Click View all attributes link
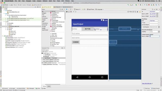Image resolution: width=162 pixels, height=91 pixels. [147, 83]
